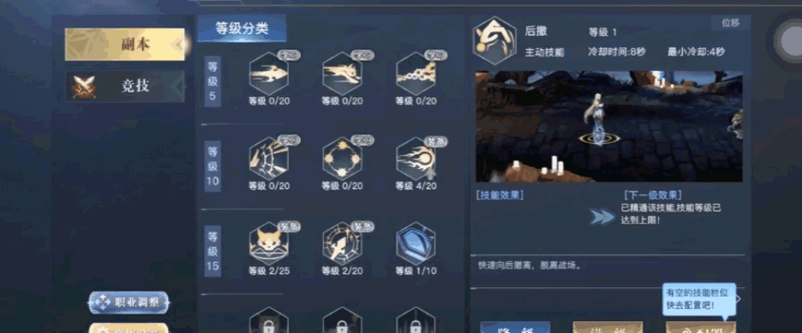
Task: Select the four-star ring skill icon
Action: tap(342, 158)
